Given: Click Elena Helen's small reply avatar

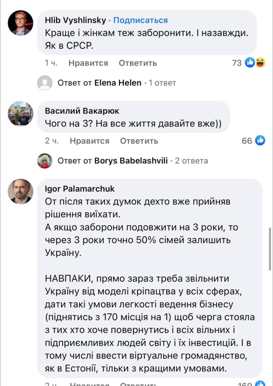Looking at the screenshot, I should pos(45,83).
